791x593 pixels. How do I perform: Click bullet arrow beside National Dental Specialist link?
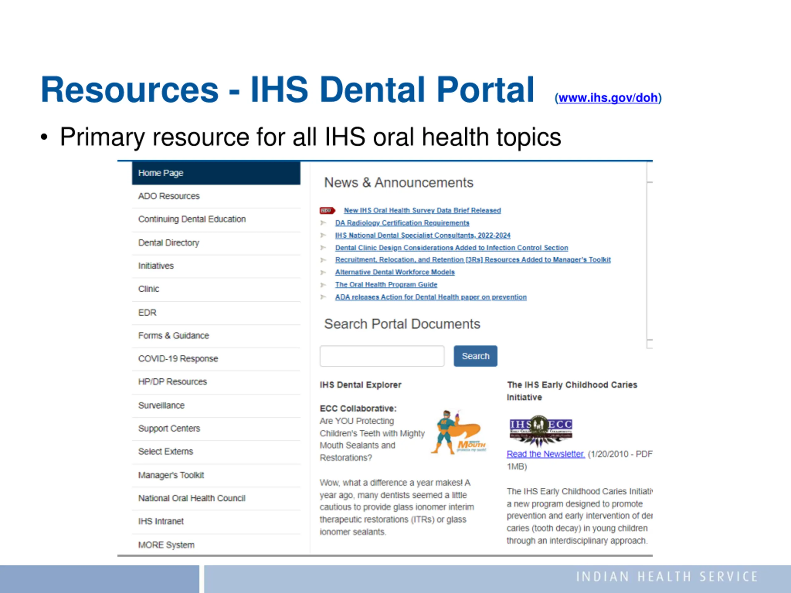point(323,235)
